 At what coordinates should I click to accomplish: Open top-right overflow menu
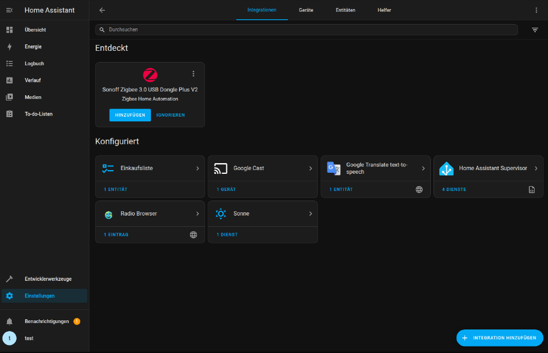(x=536, y=10)
